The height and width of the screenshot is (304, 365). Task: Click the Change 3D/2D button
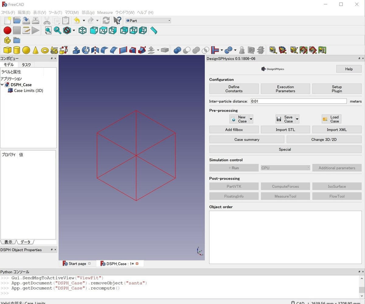(324, 139)
